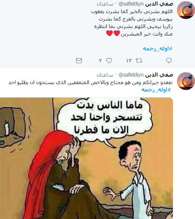Click @safieldiyn handle on first tweet
Screen dimensions: 195x219
coord(131,4)
